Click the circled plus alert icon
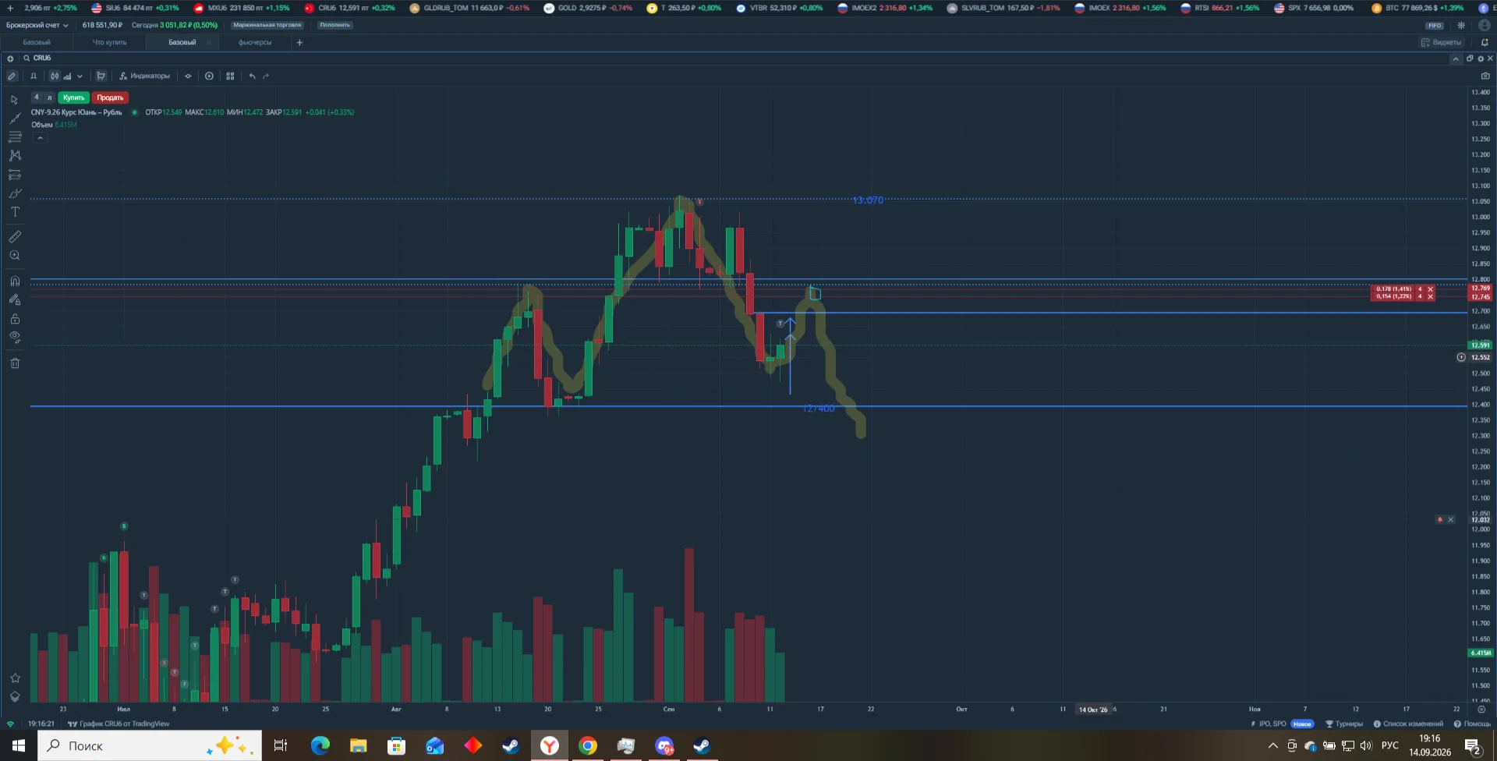This screenshot has width=1497, height=761. click(x=209, y=76)
